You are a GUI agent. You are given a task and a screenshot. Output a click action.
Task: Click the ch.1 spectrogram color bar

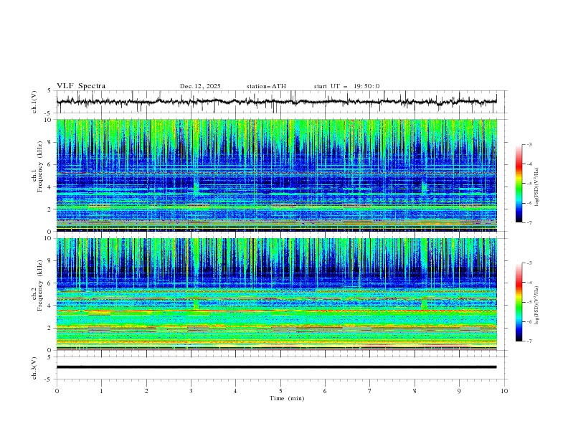click(x=519, y=184)
